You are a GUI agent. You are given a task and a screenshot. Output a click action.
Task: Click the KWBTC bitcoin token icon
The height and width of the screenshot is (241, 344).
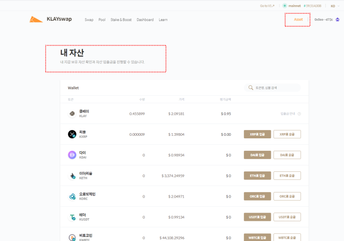point(72,238)
